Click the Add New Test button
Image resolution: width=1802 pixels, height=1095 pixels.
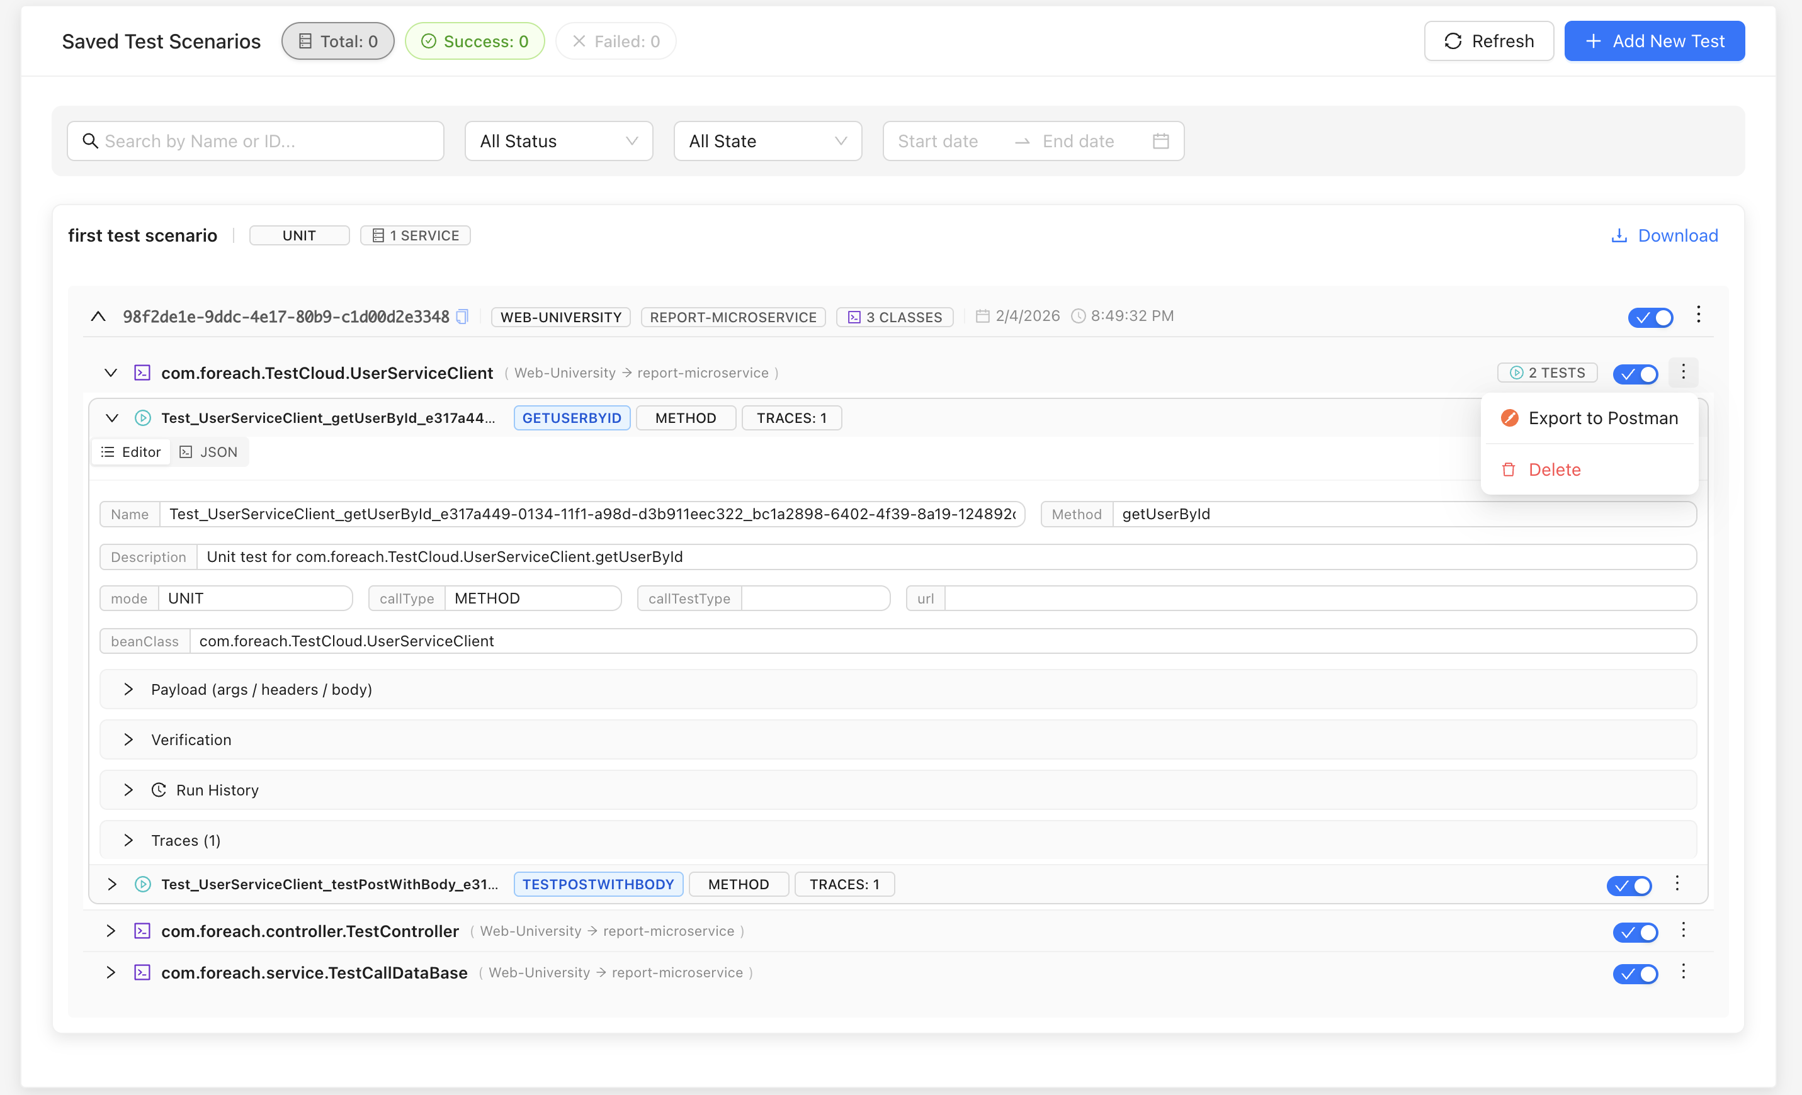(1654, 41)
